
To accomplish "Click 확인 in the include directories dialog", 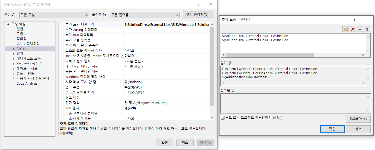I will coord(332,129).
